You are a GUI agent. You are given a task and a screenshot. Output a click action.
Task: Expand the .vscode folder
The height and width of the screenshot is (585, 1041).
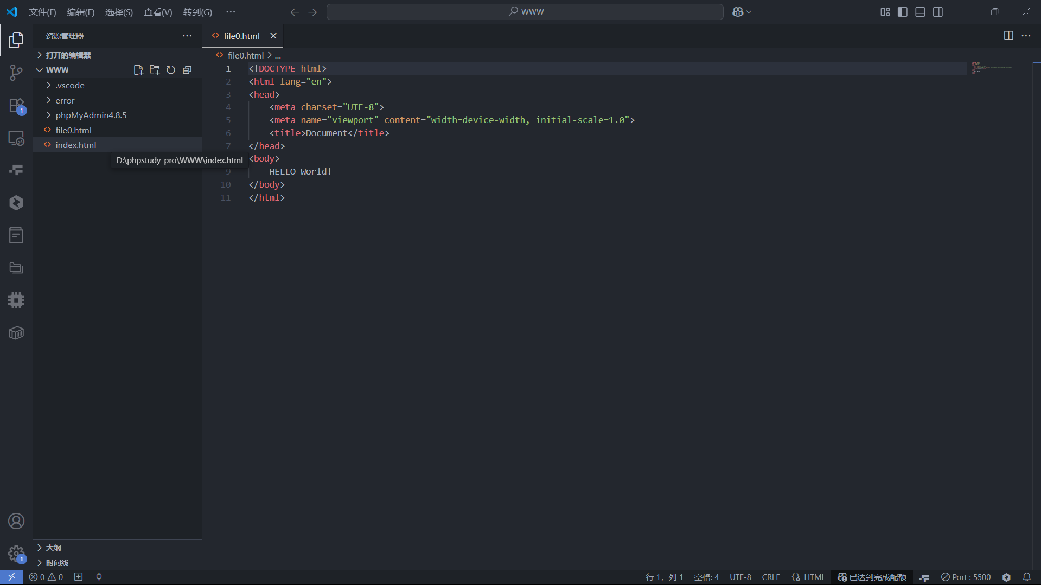(x=69, y=85)
